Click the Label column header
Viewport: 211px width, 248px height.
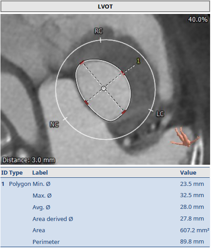pos(40,172)
